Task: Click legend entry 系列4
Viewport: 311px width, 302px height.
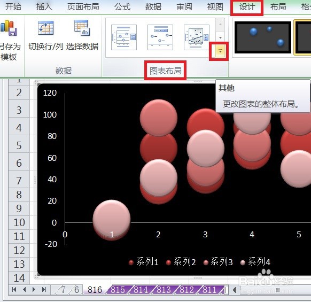Action: pyautogui.click(x=255, y=262)
